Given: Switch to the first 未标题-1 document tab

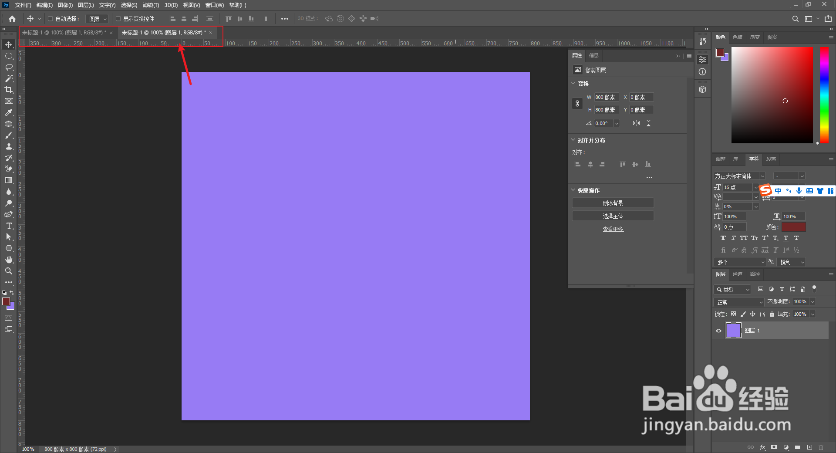Looking at the screenshot, I should click(x=64, y=33).
